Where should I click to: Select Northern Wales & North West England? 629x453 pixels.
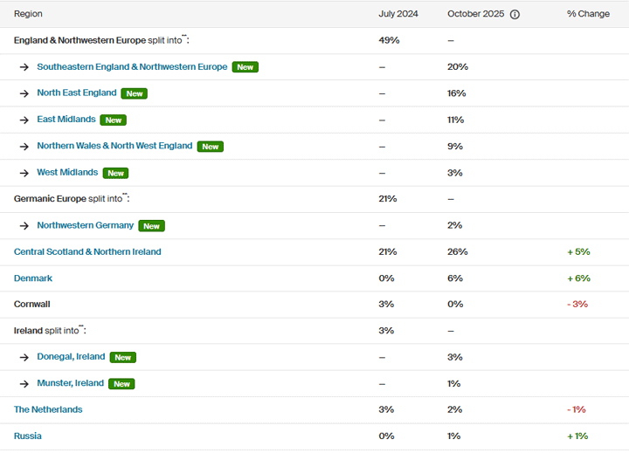(114, 146)
